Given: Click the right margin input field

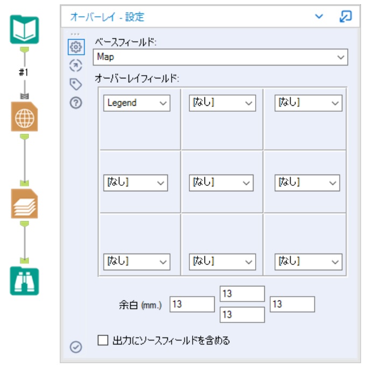Looking at the screenshot, I should click(292, 304).
